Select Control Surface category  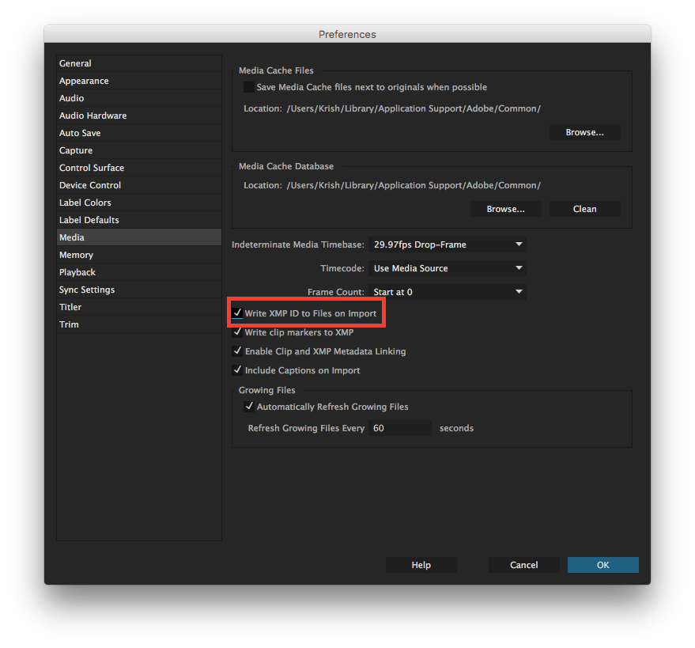coord(138,168)
